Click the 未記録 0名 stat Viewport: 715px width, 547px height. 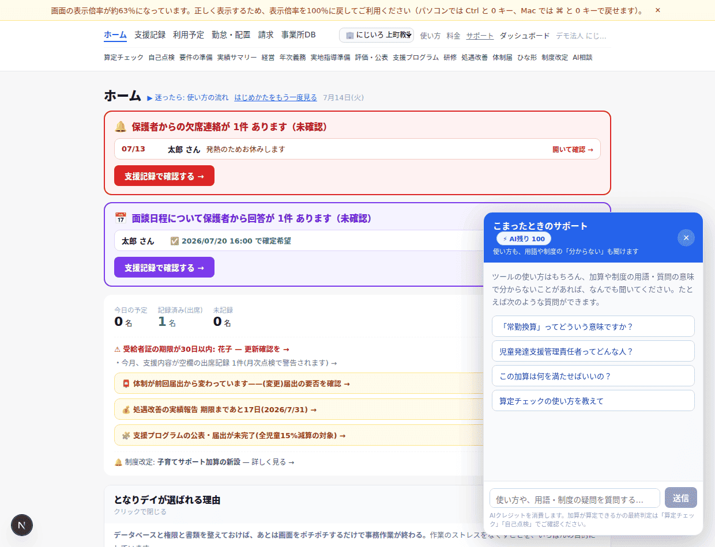coord(223,317)
